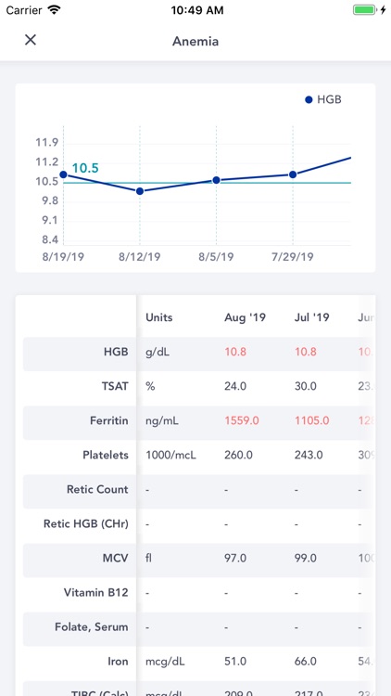Tap the 10.5 target line label
391x696 pixels.
tap(85, 168)
